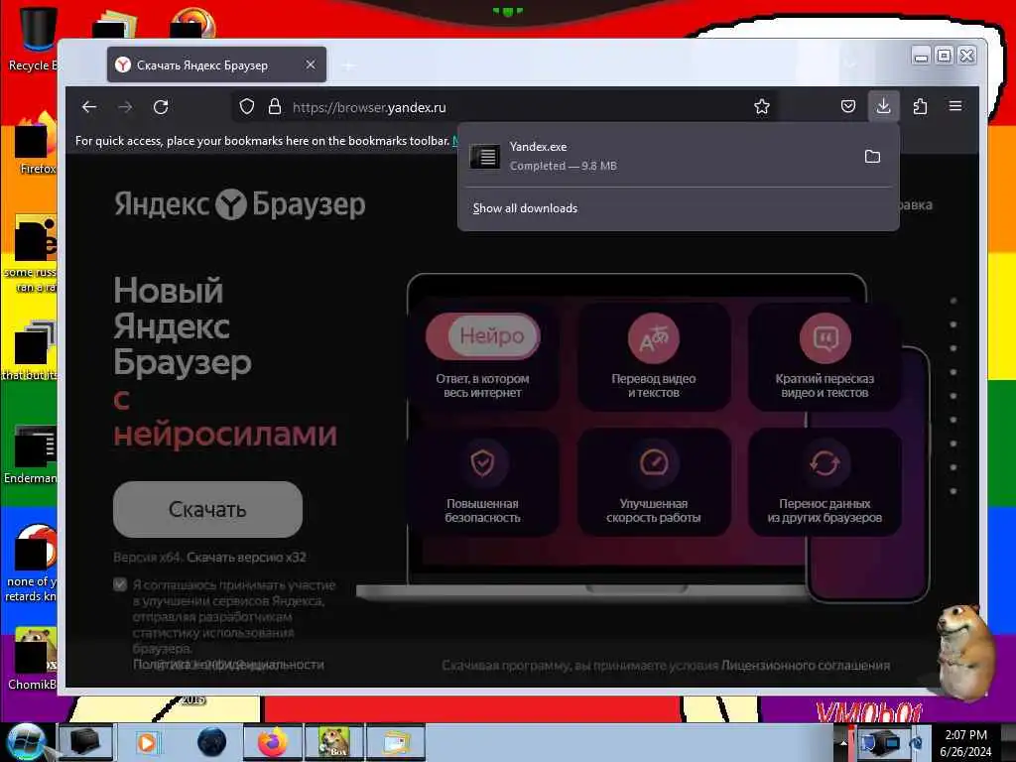Viewport: 1016px width, 762px height.
Task: Open Firefox from the taskbar
Action: pos(273,742)
